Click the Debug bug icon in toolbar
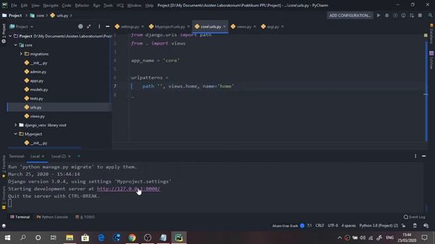Viewport: 435px width, 244px height. (x=387, y=16)
